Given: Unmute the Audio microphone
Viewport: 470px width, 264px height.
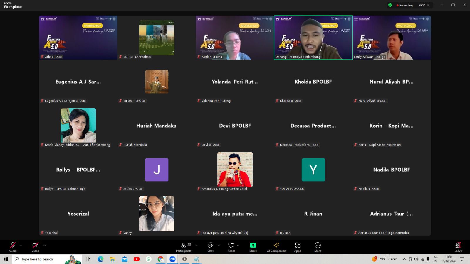Looking at the screenshot, I should coord(13,247).
